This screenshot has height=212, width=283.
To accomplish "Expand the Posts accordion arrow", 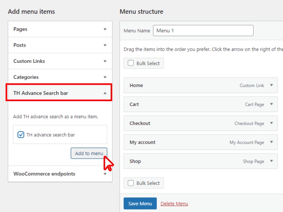I will click(x=105, y=45).
